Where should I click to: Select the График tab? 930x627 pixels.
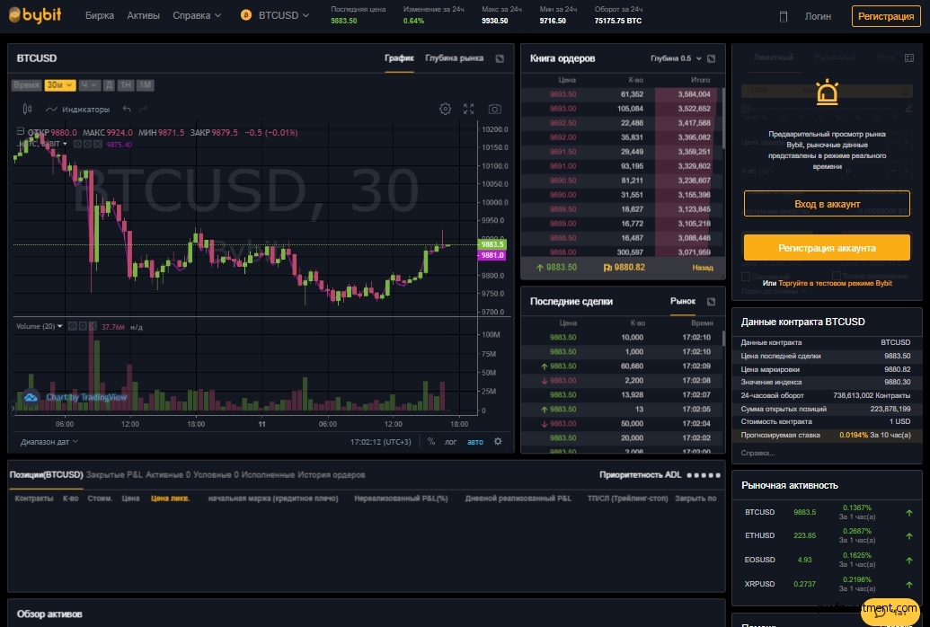tap(399, 58)
